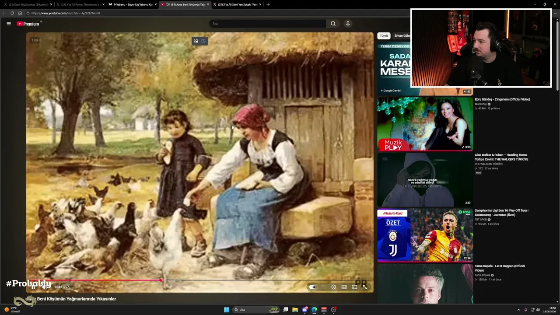Select the Tümü filter chip
The width and height of the screenshot is (560, 315).
coord(384,36)
